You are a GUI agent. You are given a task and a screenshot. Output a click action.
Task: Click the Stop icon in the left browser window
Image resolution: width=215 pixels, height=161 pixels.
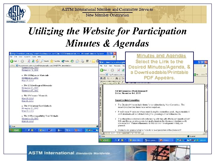pos(29,61)
